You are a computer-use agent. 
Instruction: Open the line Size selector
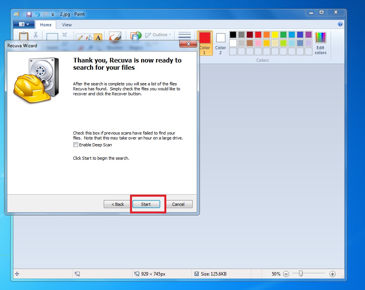pos(184,36)
